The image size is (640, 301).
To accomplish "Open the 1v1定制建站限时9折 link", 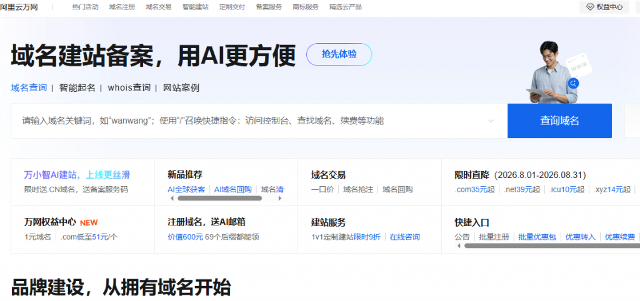I will [x=346, y=237].
